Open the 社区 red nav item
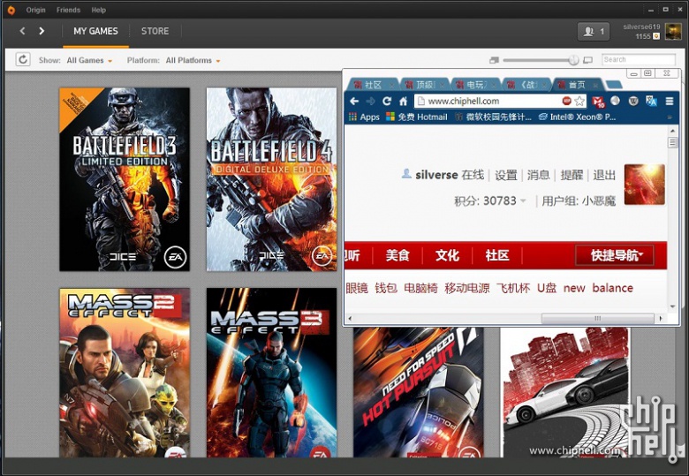Viewport: 689px width, 476px height. coord(497,255)
